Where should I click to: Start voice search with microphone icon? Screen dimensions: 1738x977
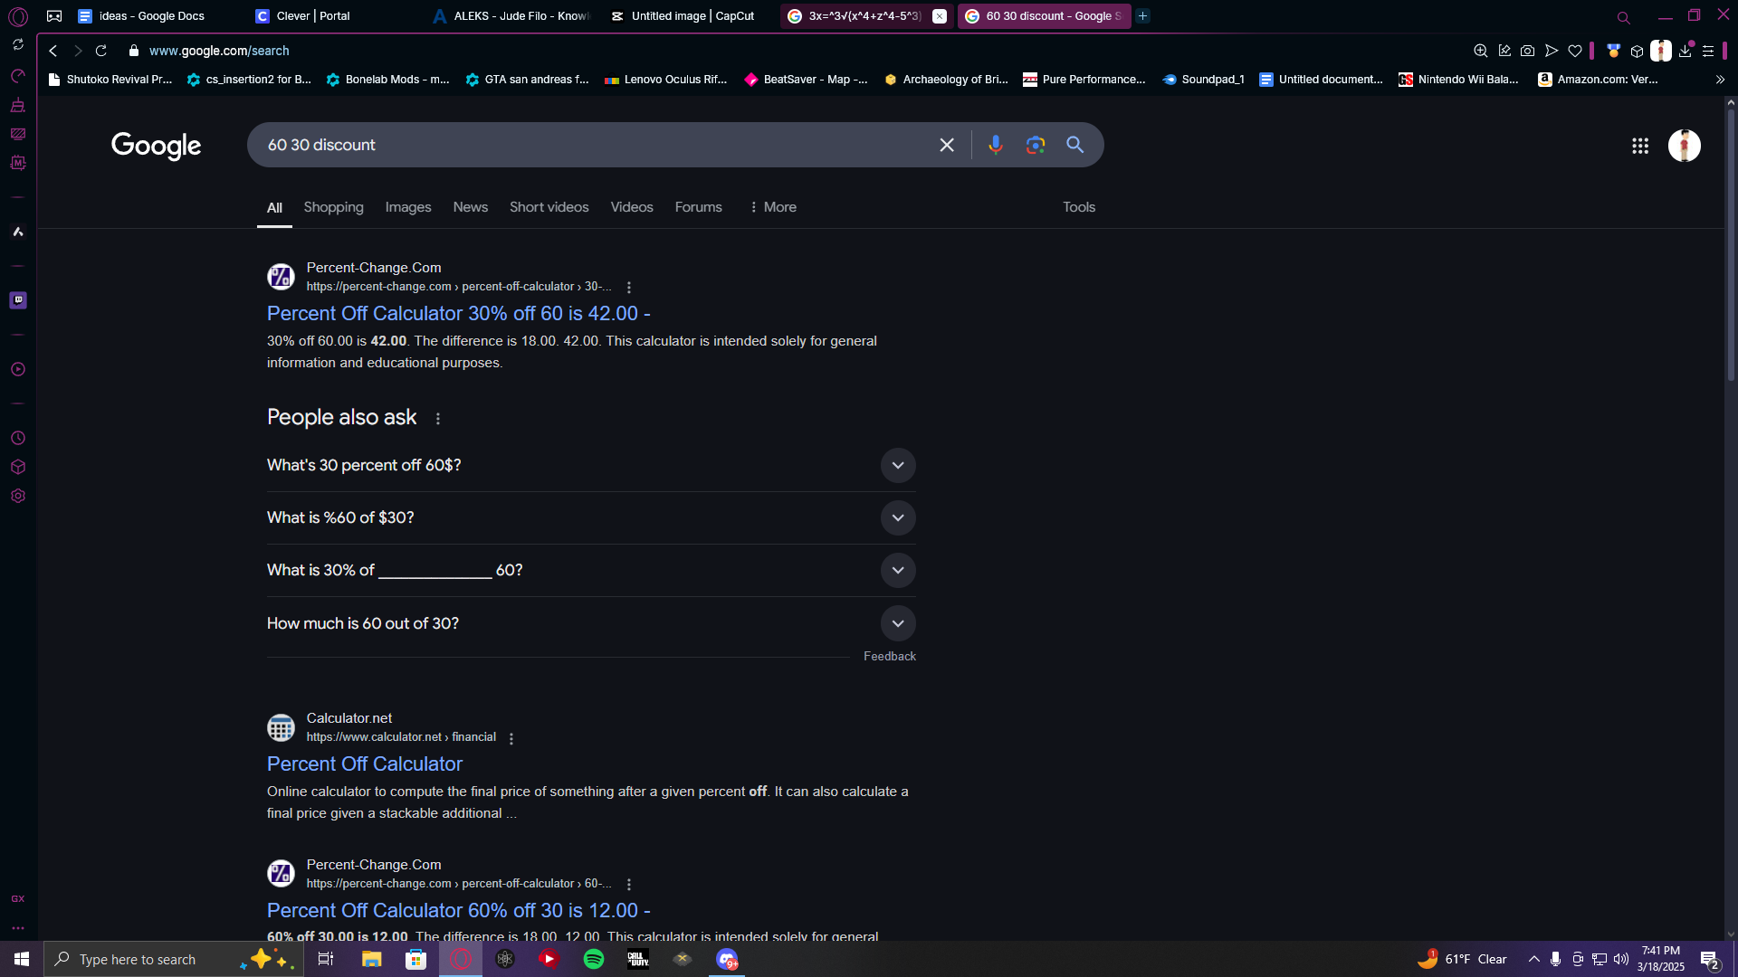(996, 145)
